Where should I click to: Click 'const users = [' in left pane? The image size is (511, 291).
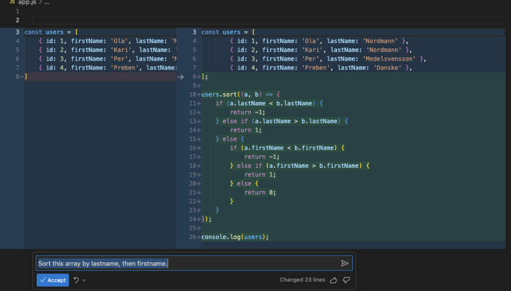coord(51,32)
